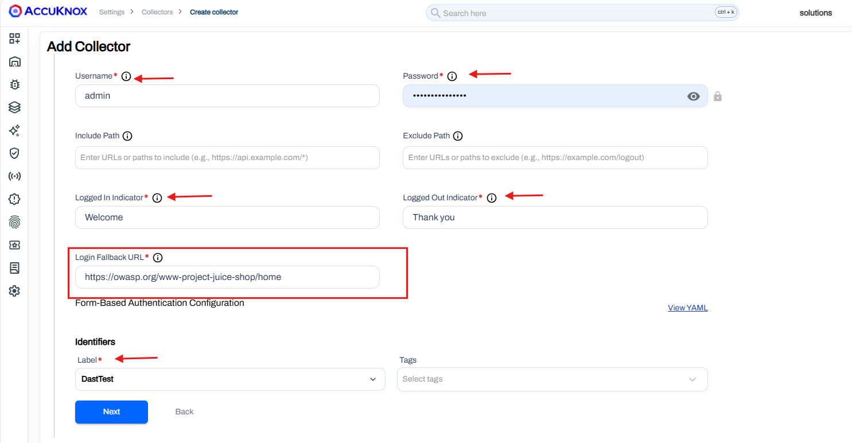Click the info icon next to Username
Viewport: 852px width, 443px height.
pos(126,76)
